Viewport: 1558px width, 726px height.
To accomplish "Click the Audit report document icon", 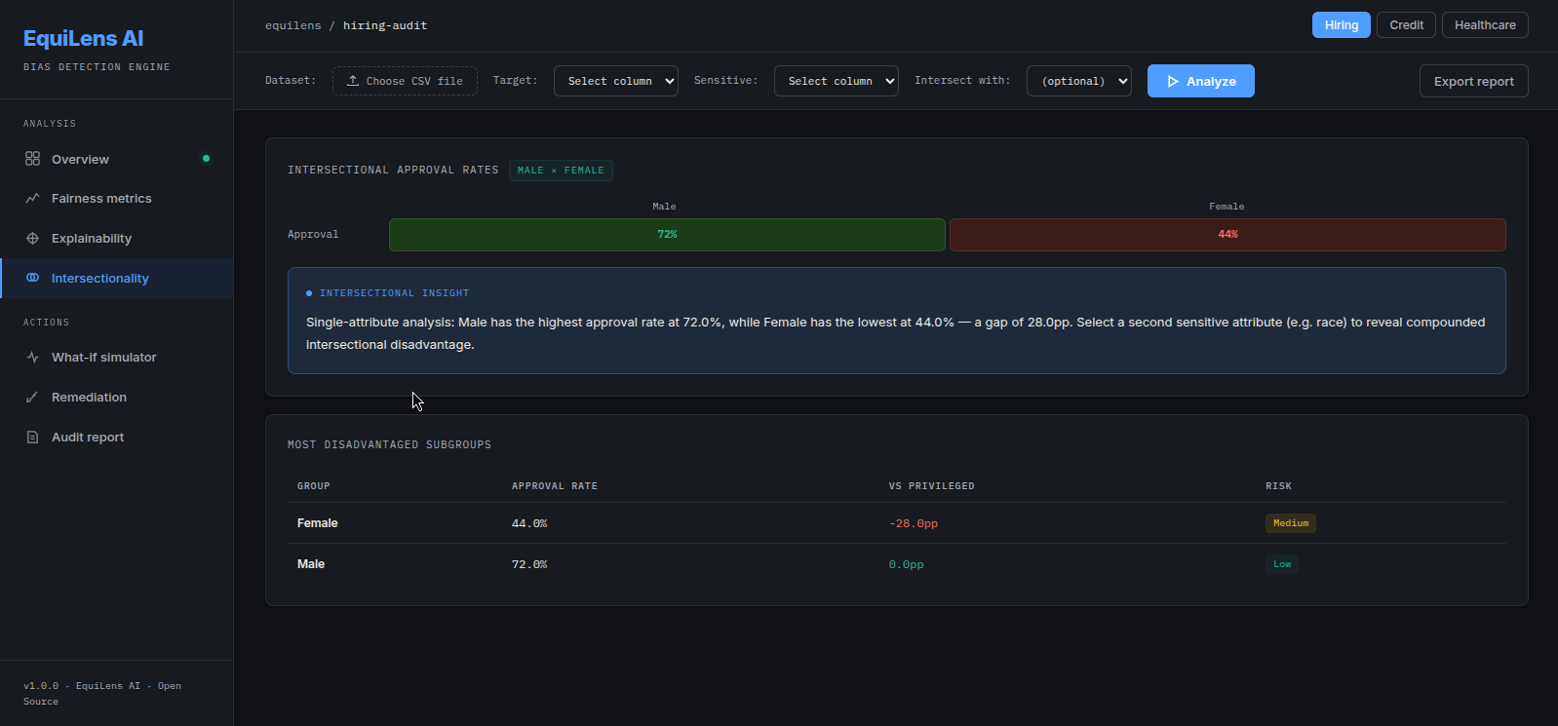I will pyautogui.click(x=32, y=437).
